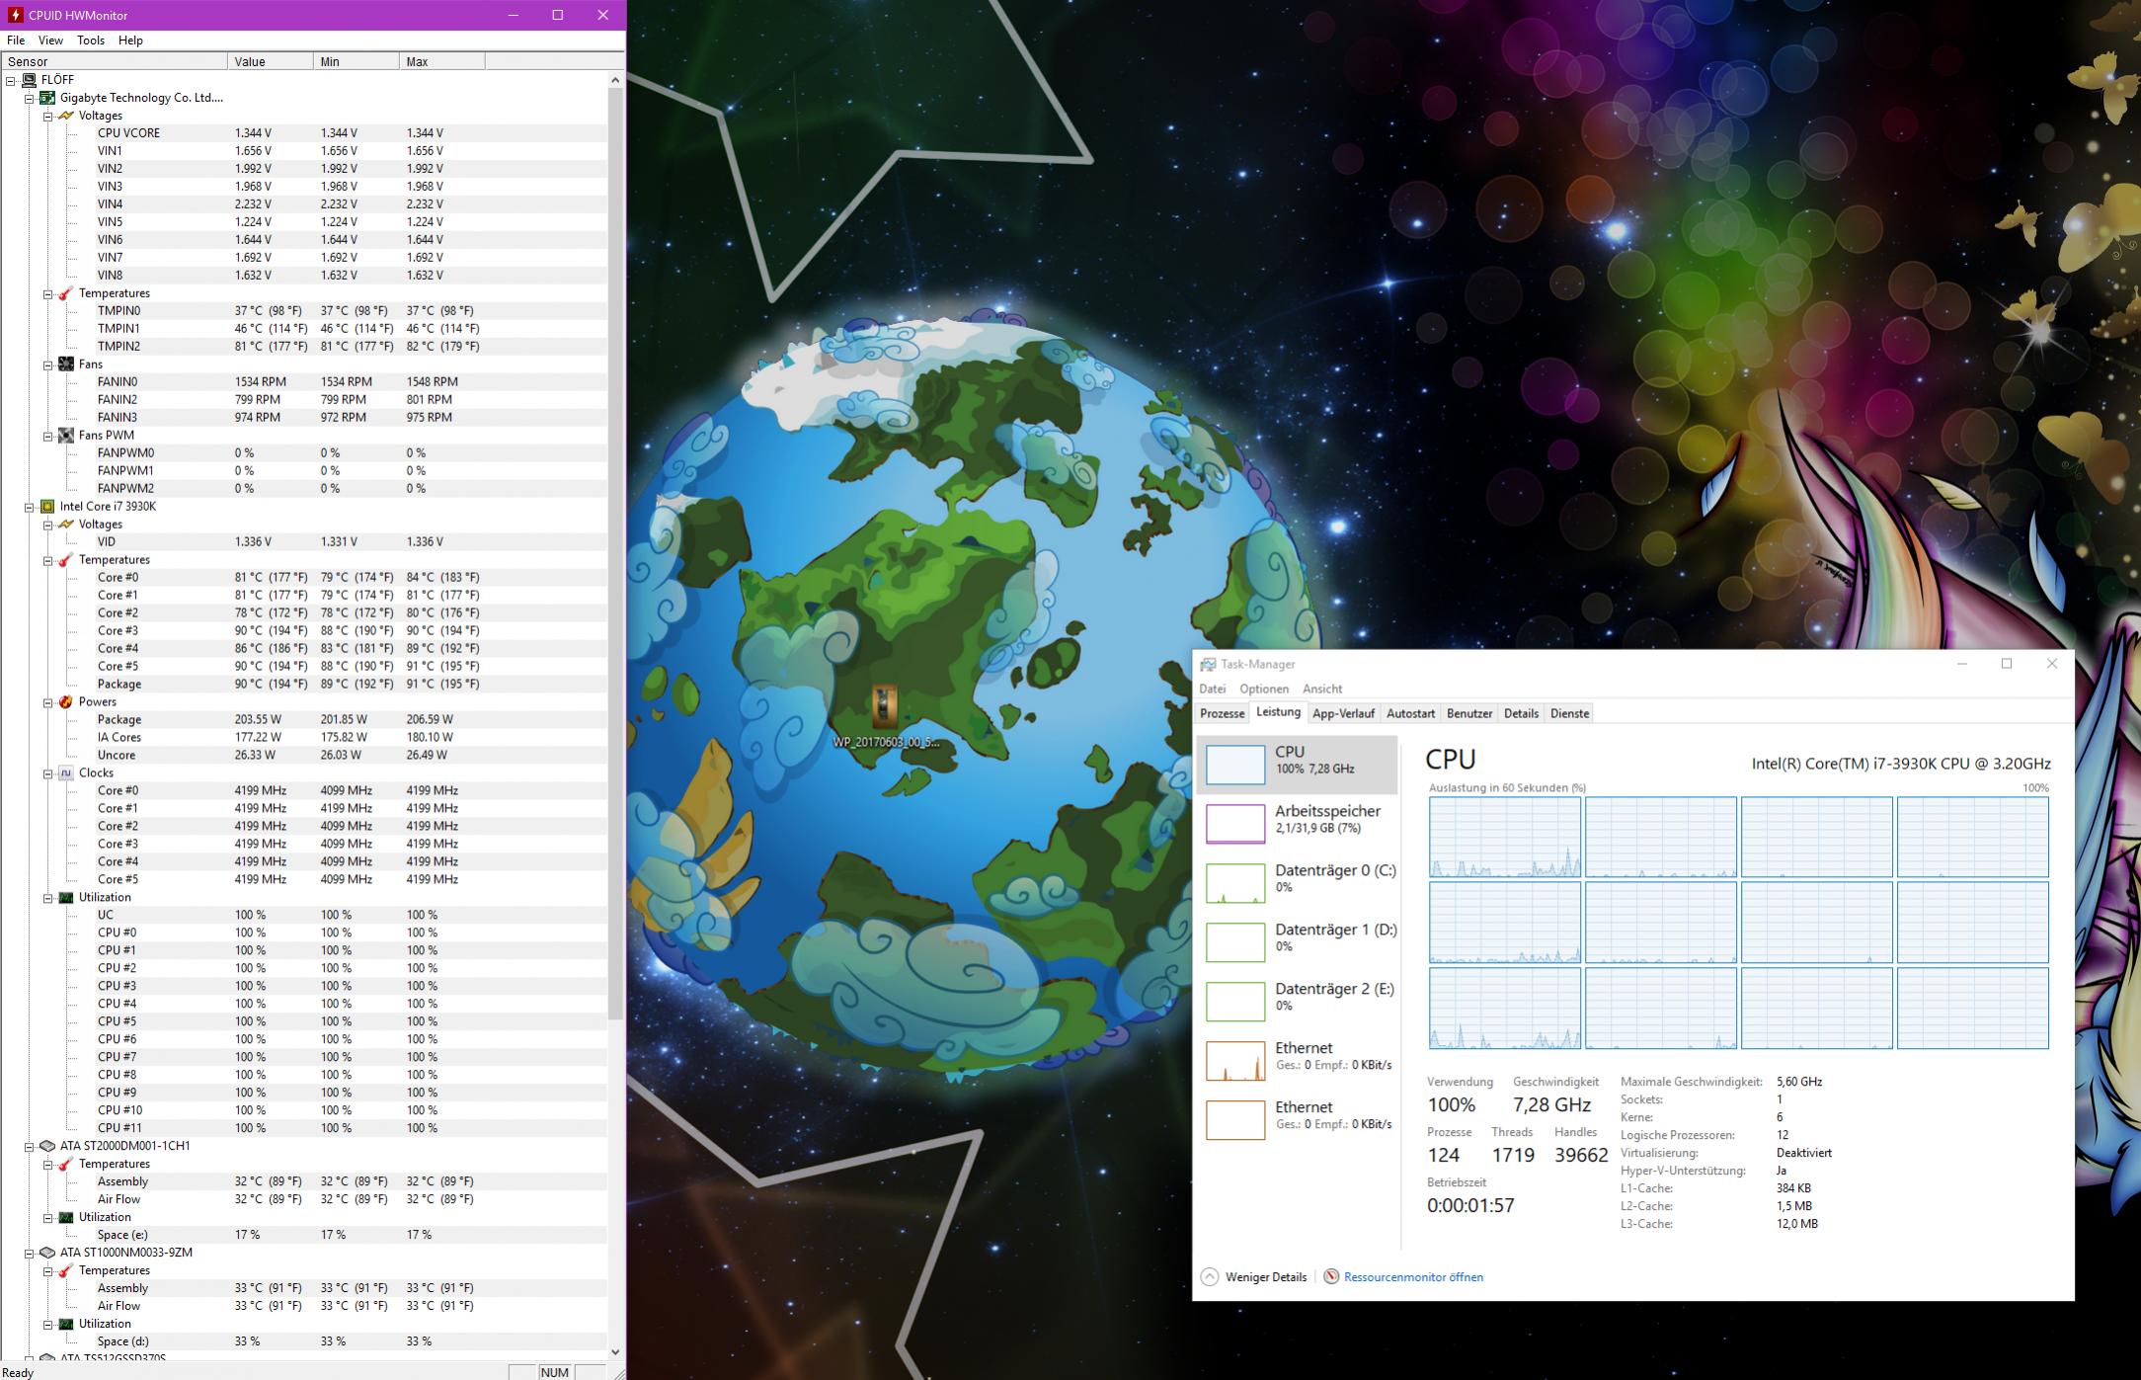
Task: Collapse the FLÖFF root node
Action: pyautogui.click(x=11, y=80)
